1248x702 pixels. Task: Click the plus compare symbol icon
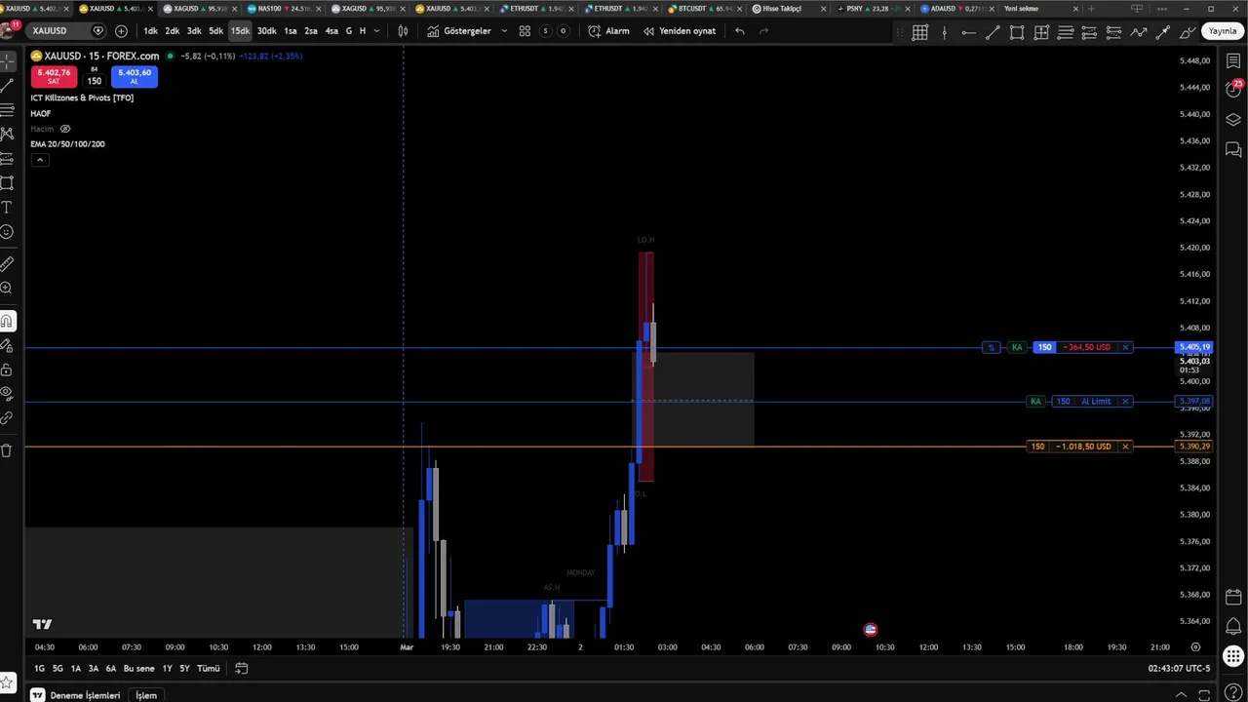tap(121, 30)
